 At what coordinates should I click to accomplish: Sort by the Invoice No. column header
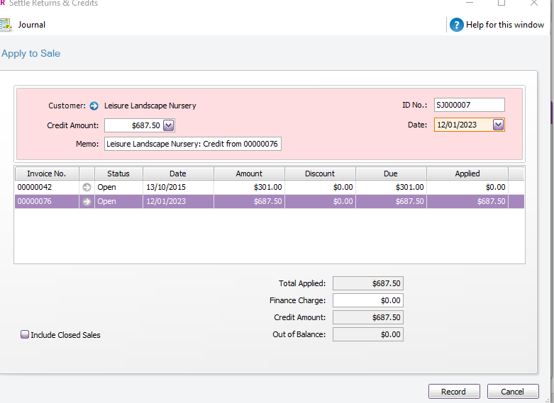(x=46, y=174)
